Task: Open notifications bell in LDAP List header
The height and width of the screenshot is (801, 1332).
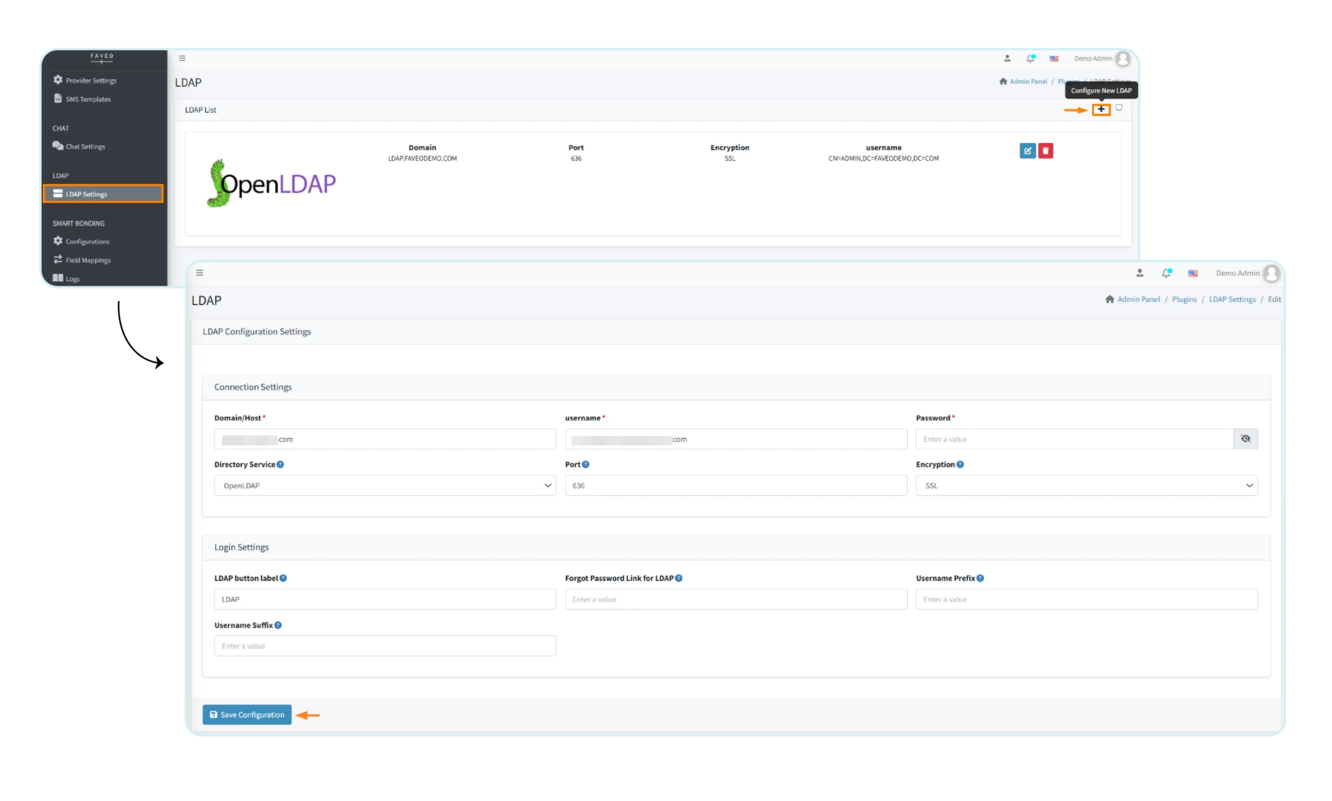Action: tap(1030, 59)
